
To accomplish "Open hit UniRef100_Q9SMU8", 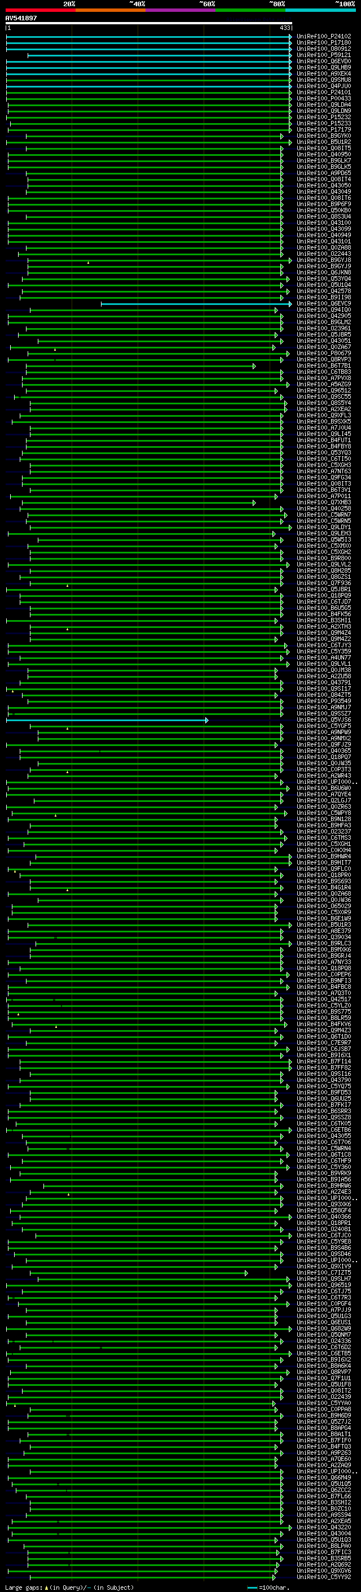I will point(324,80).
